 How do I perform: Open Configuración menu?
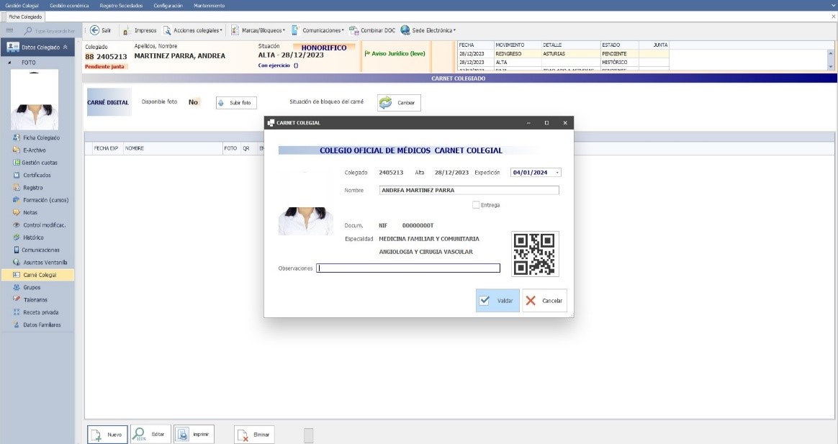[x=168, y=5]
